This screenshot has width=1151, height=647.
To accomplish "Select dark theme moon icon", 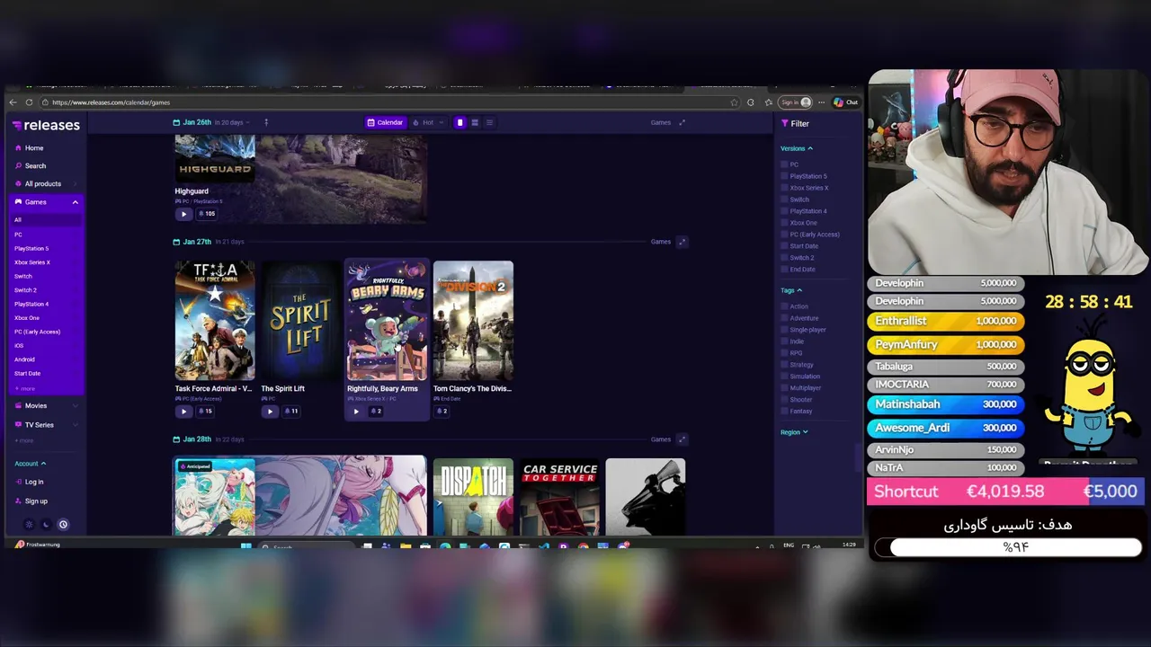I will point(46,525).
